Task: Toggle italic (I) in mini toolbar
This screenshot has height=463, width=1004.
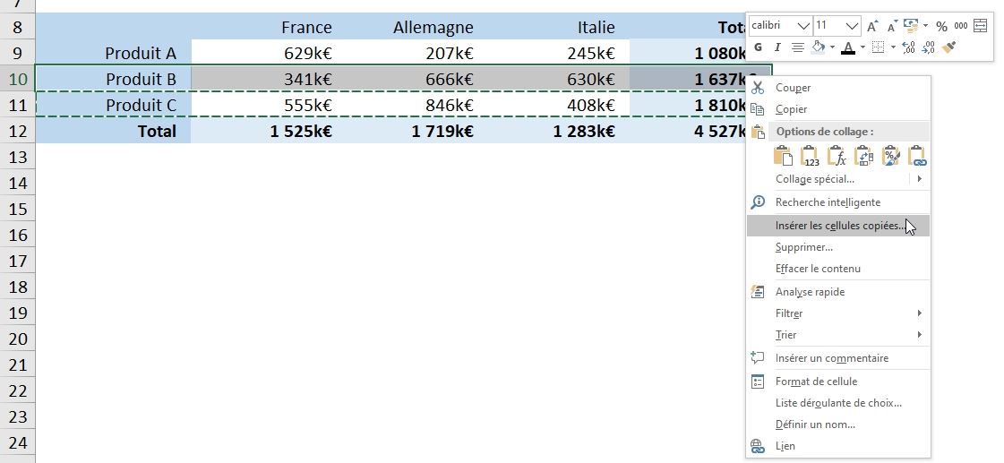Action: coord(777,47)
